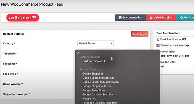
Task: Select Google Local Product Inventory option
Action: pyautogui.click(x=101, y=82)
